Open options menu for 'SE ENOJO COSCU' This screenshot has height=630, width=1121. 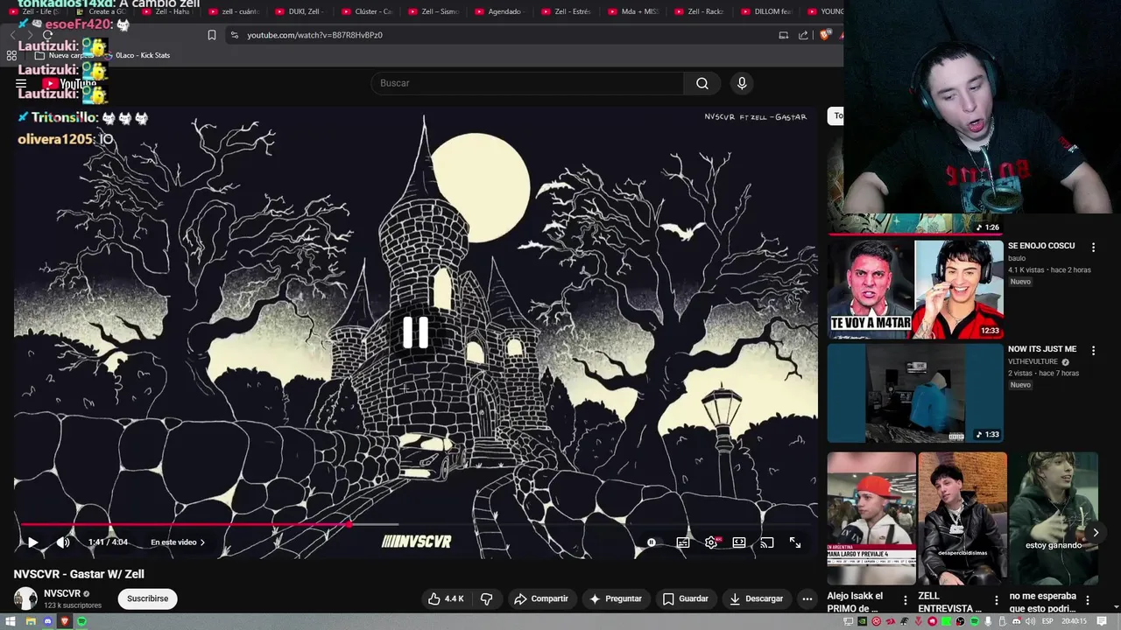[x=1093, y=248]
